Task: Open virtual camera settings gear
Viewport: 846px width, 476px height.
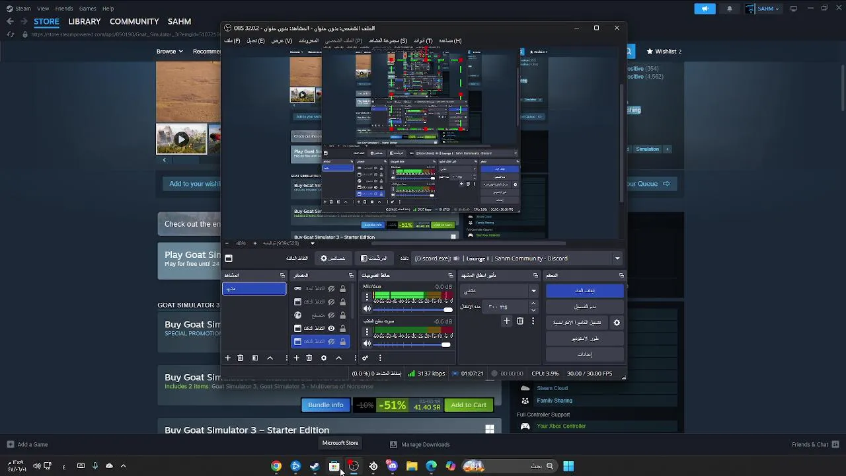Action: pos(617,323)
